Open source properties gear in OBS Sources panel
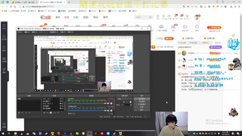 [x=51, y=113]
